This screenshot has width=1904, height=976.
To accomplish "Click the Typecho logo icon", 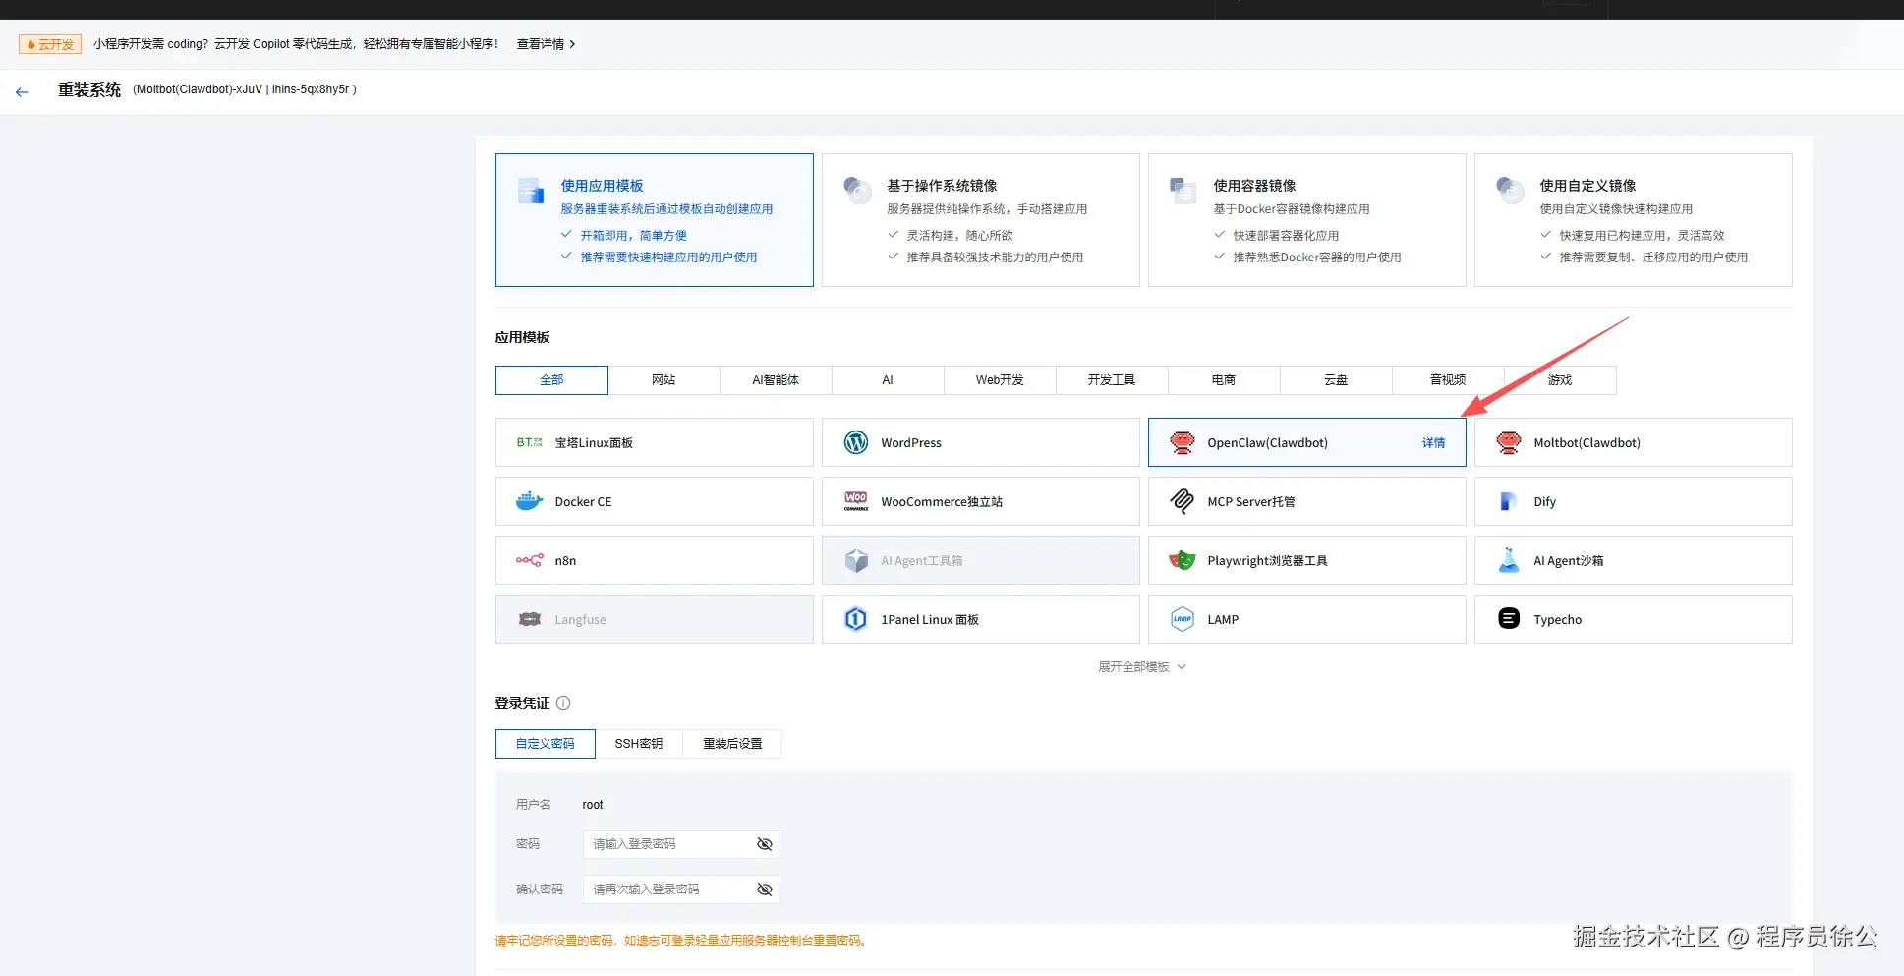I will [1509, 618].
